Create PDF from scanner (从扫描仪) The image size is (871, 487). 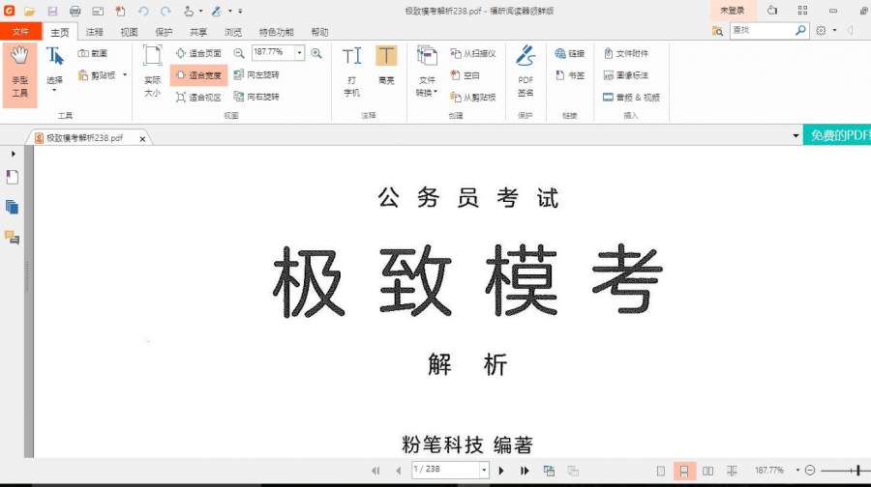pos(472,53)
